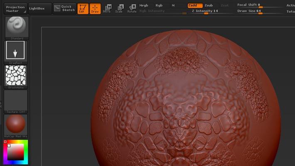Enable Mrgb painting mode
The height and width of the screenshot is (166, 295).
click(x=144, y=5)
